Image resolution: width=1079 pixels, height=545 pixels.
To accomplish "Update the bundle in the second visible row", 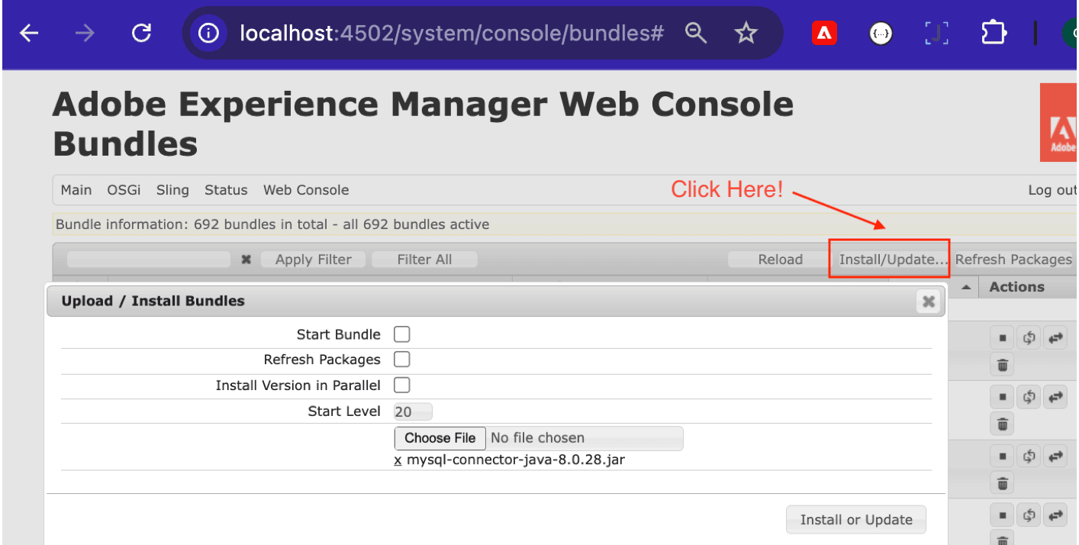I will click(x=1056, y=396).
